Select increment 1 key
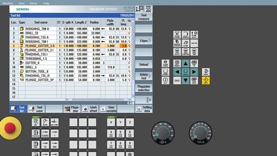Image resolution: width=277 pixels, height=156 pixels. click(x=55, y=133)
